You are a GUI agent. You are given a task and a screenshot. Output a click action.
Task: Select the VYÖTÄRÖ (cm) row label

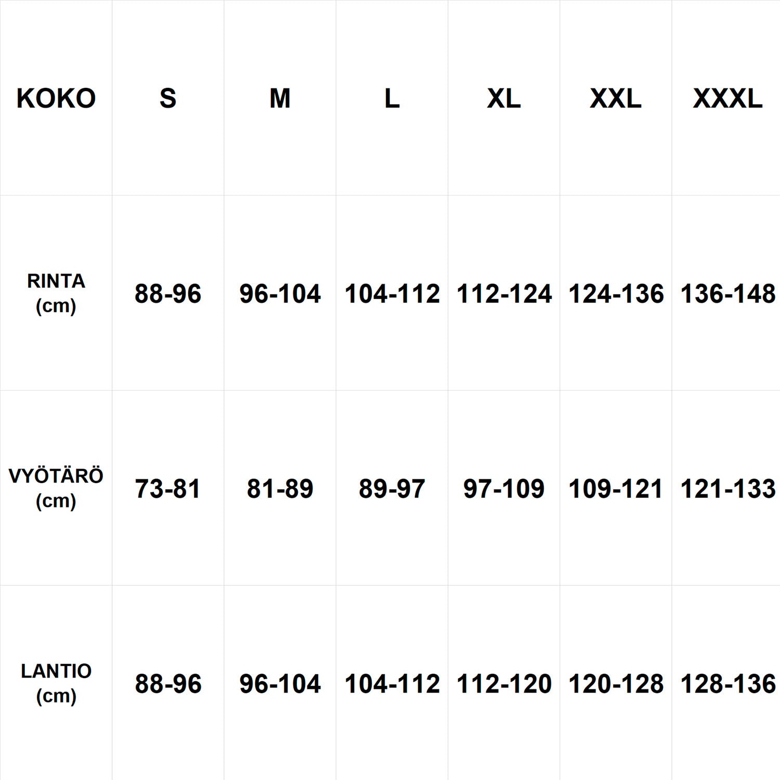(56, 488)
